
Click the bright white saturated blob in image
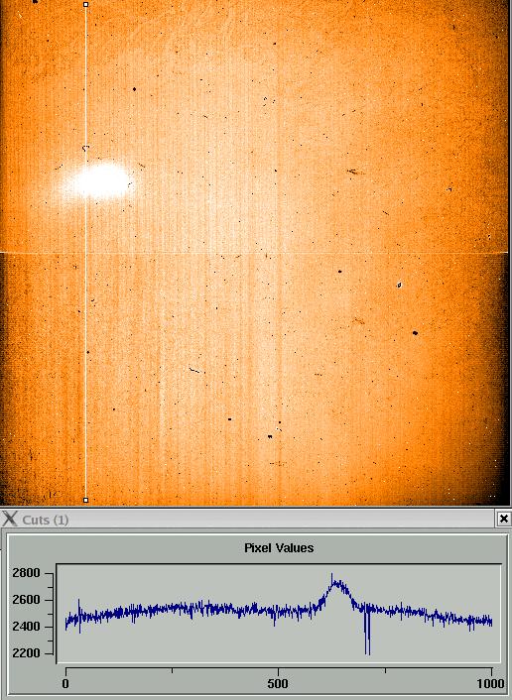pos(99,181)
